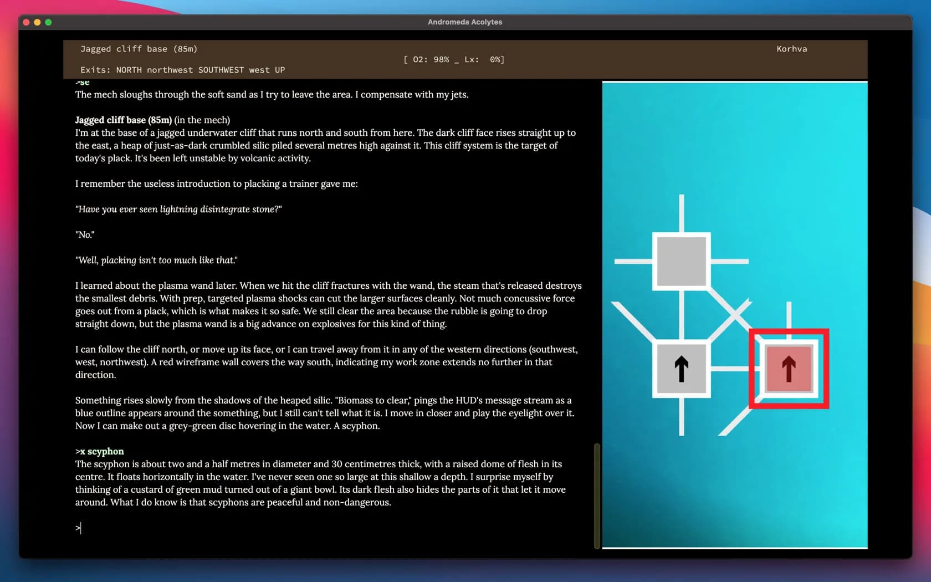The image size is (931, 582).
Task: Click the bold Jagged cliff base room heading
Action: click(x=124, y=120)
